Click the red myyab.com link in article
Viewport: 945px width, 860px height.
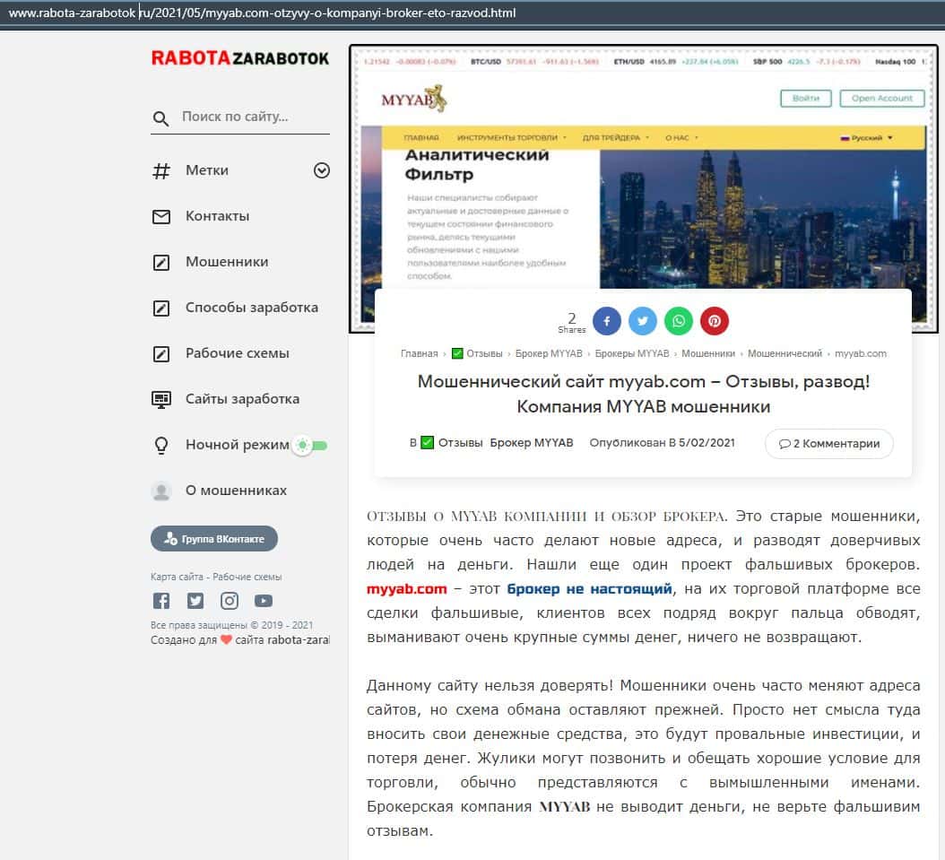pyautogui.click(x=406, y=589)
